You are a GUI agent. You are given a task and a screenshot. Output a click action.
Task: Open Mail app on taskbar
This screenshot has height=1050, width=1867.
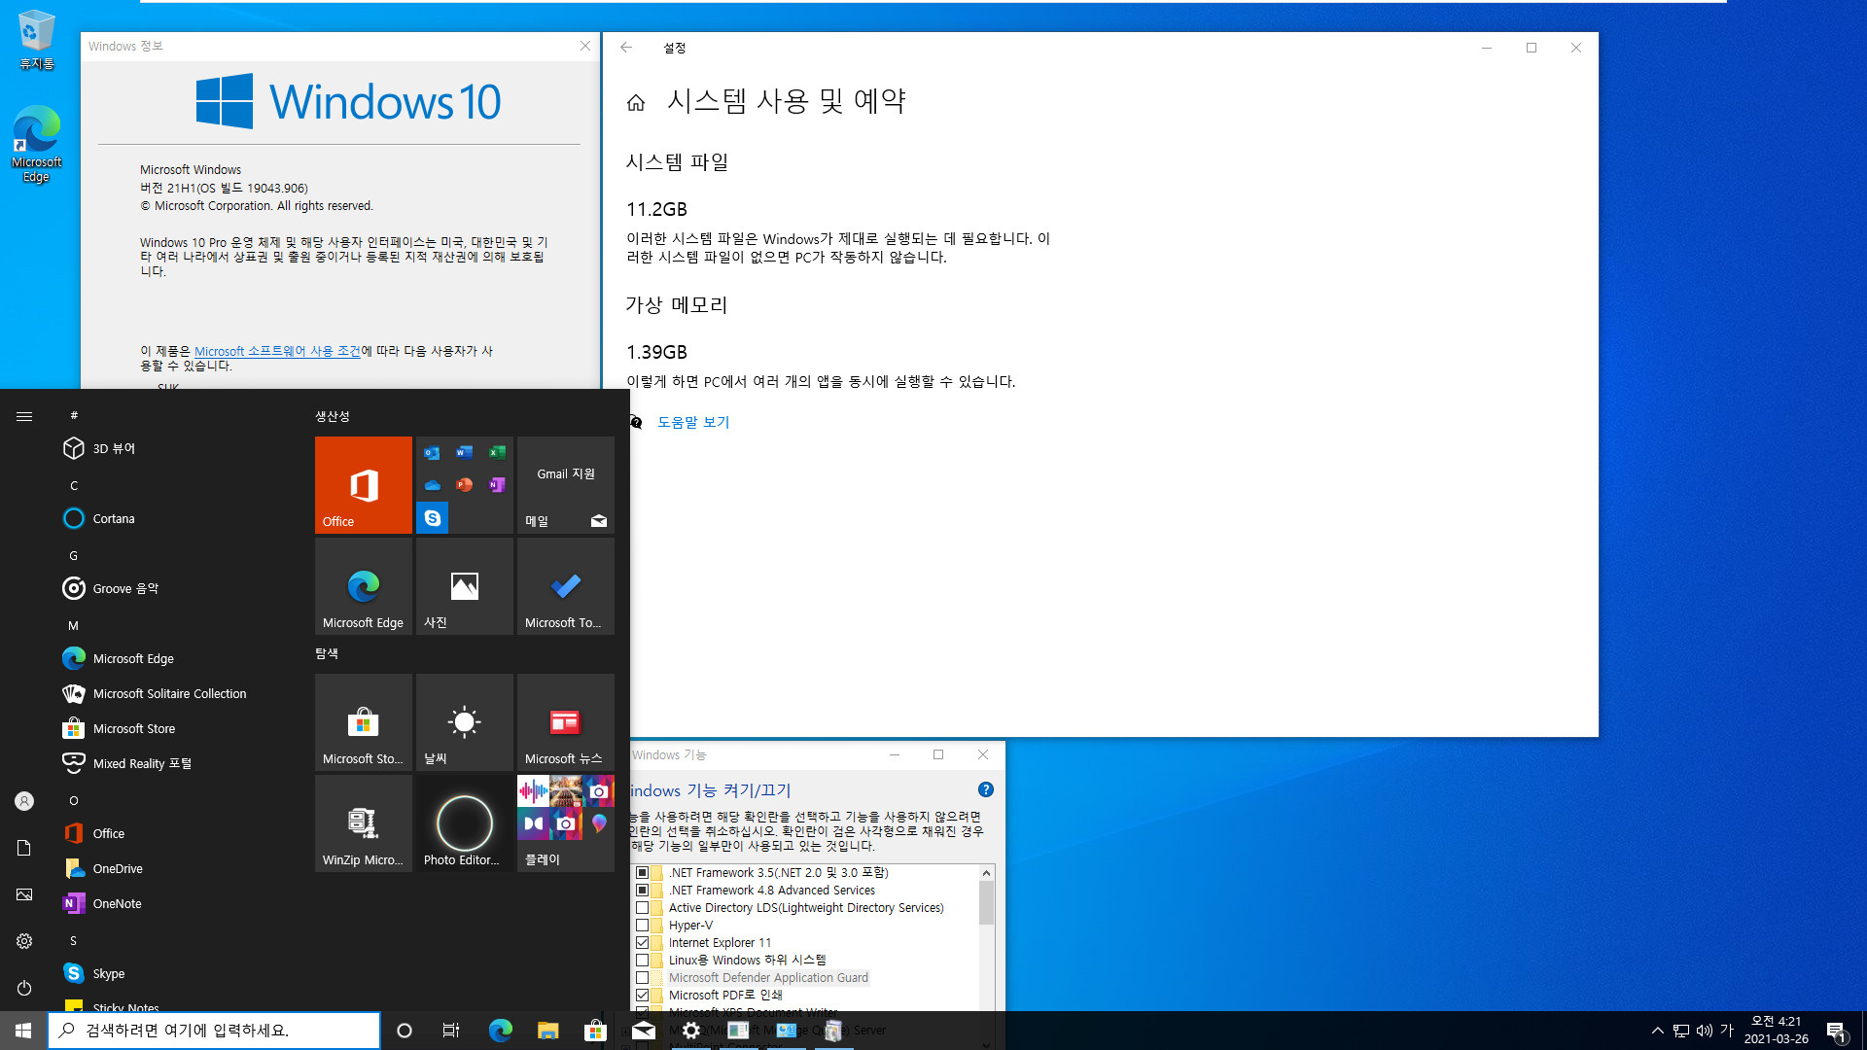pos(644,1030)
